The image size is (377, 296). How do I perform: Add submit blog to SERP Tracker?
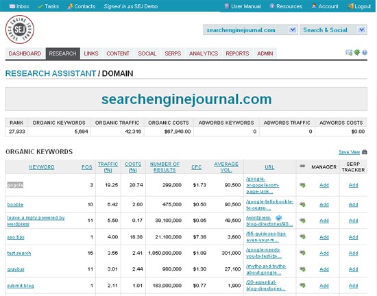354,286
